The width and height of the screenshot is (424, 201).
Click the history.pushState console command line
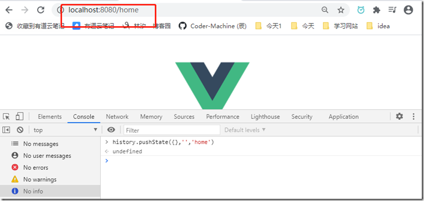pos(163,142)
